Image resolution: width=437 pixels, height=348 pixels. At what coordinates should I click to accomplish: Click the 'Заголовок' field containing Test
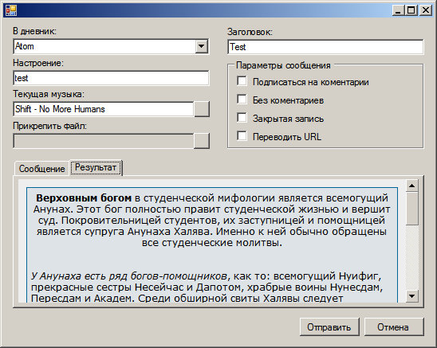325,47
